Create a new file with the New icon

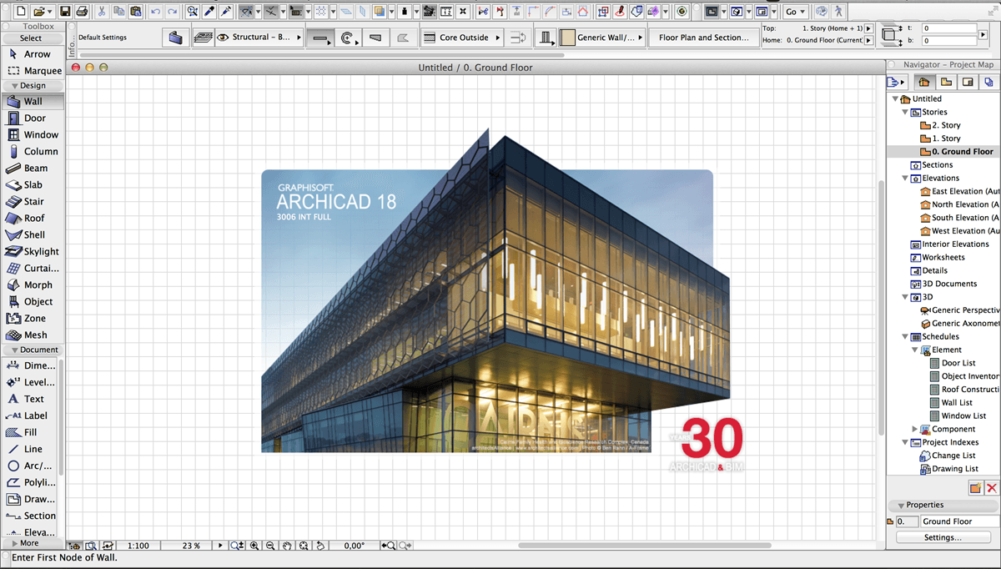click(x=21, y=12)
